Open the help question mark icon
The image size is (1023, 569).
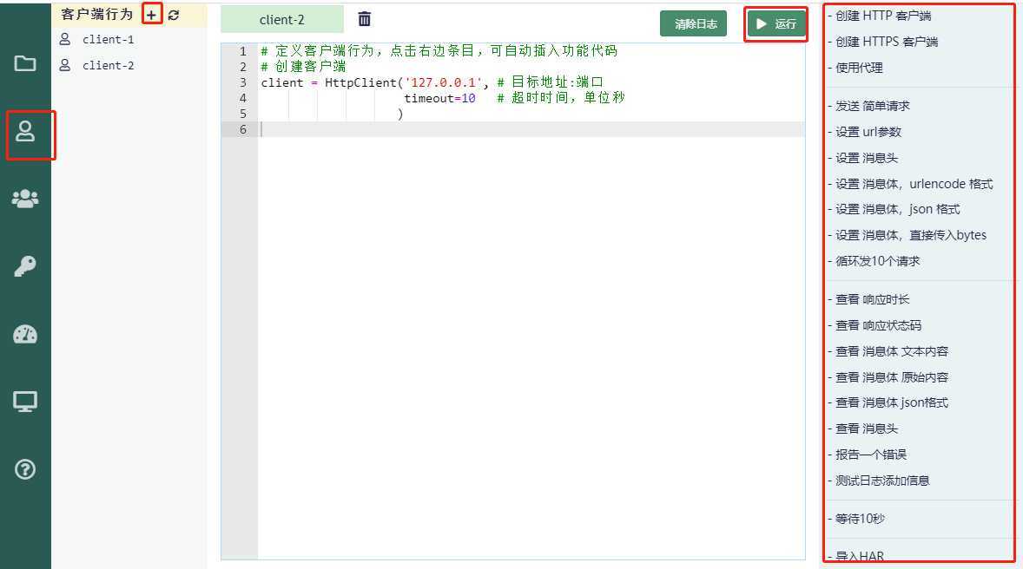(x=25, y=469)
